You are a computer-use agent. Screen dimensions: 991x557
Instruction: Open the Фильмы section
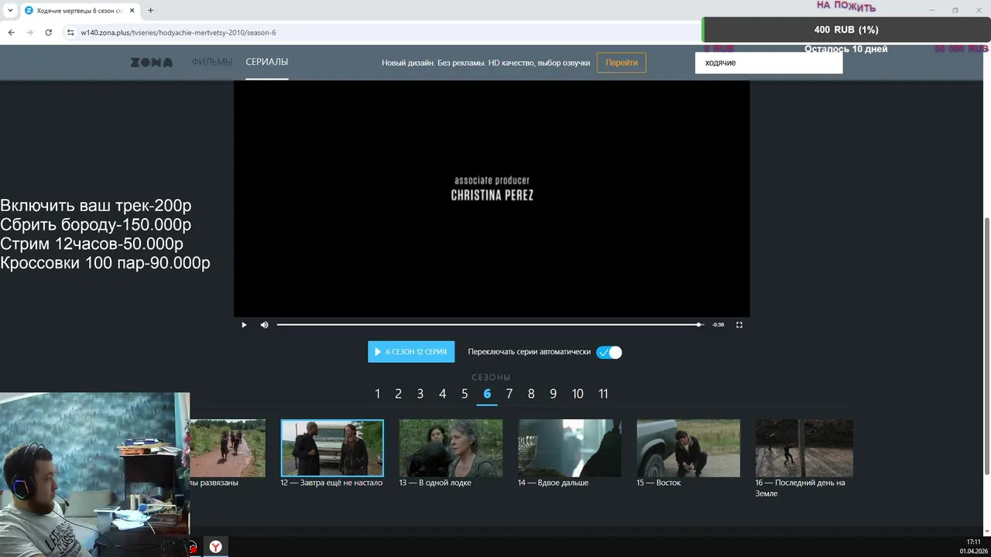[x=212, y=62]
